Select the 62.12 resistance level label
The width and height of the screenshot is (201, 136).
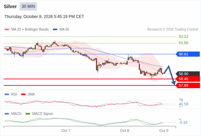(x=184, y=36)
